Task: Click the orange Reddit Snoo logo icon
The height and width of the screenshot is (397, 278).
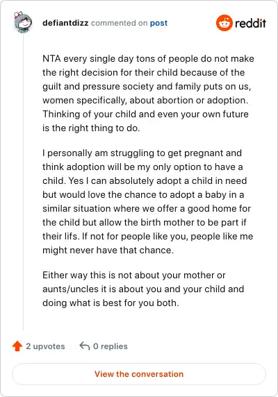Action: tap(224, 23)
